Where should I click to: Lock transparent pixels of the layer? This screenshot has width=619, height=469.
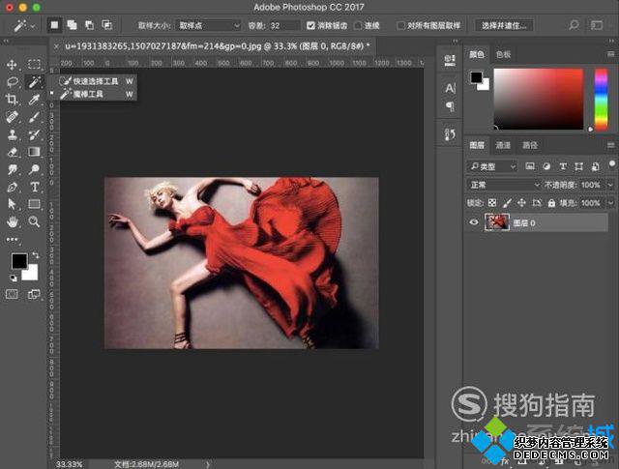(x=492, y=203)
